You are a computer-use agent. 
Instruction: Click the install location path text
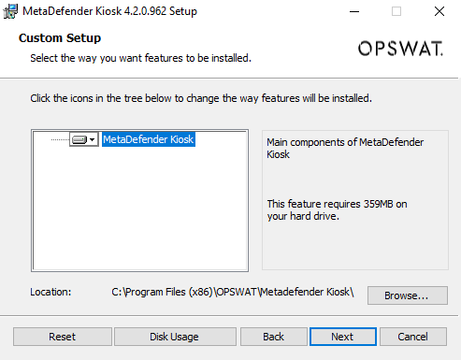233,292
